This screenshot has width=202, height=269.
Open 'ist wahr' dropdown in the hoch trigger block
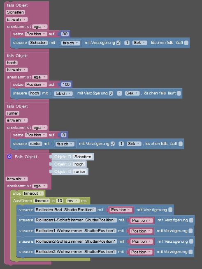(16, 70)
